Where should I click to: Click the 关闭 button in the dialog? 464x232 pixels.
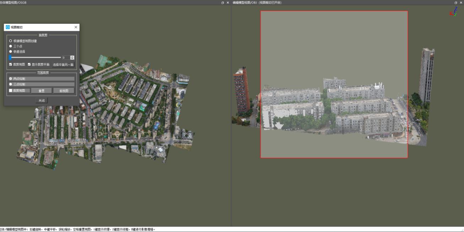point(42,101)
